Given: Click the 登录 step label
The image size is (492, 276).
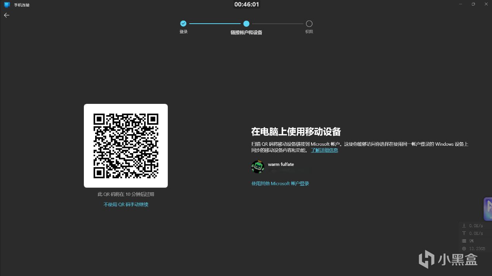Looking at the screenshot, I should [183, 32].
